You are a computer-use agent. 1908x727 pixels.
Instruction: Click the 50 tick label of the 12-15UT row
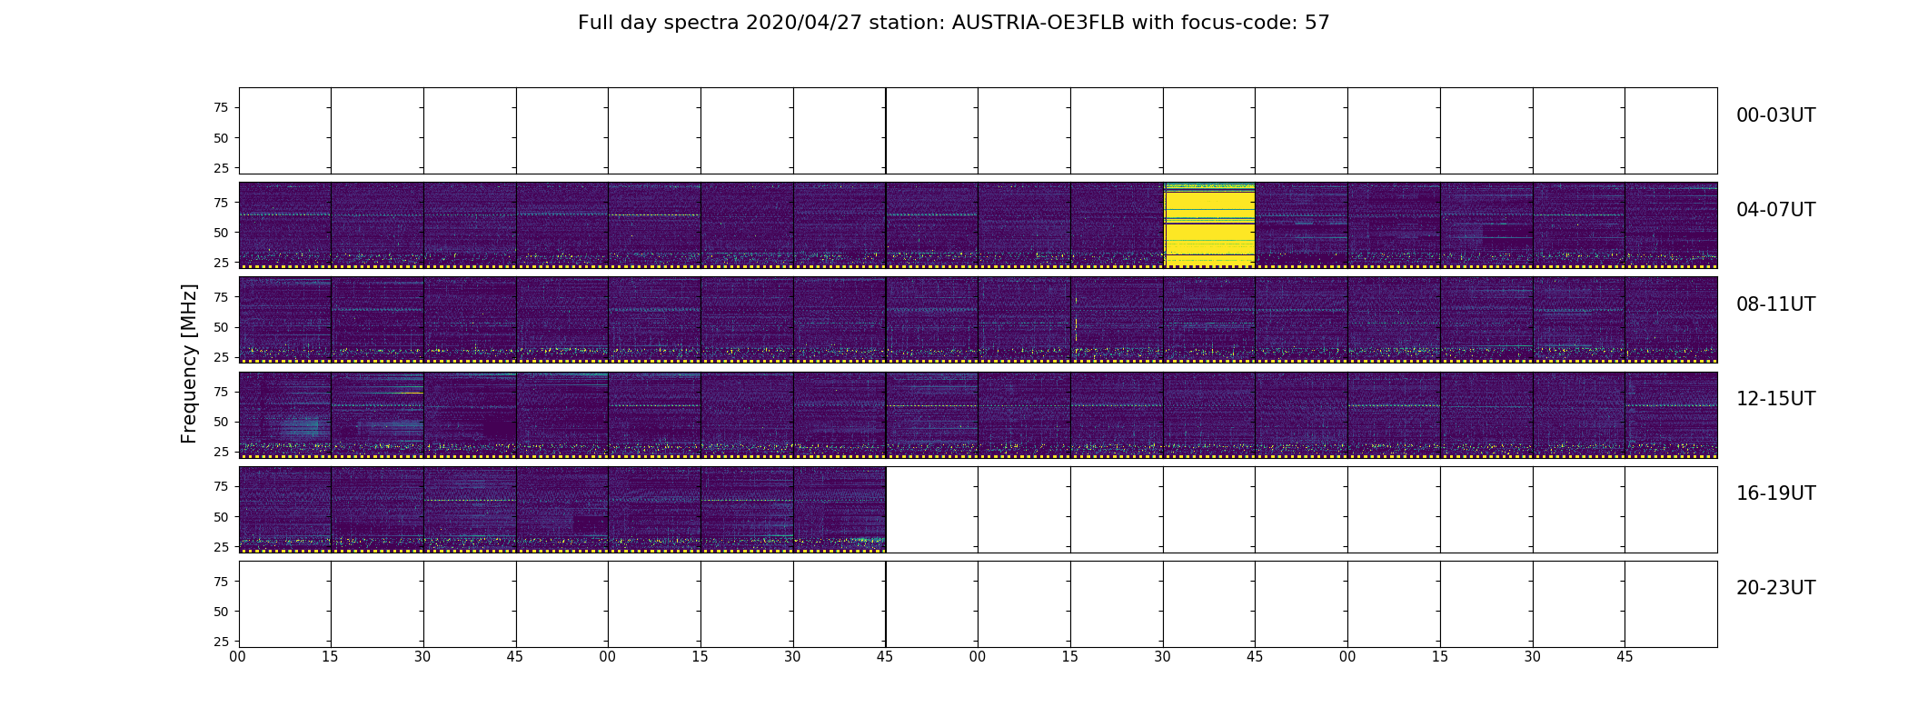(x=221, y=422)
